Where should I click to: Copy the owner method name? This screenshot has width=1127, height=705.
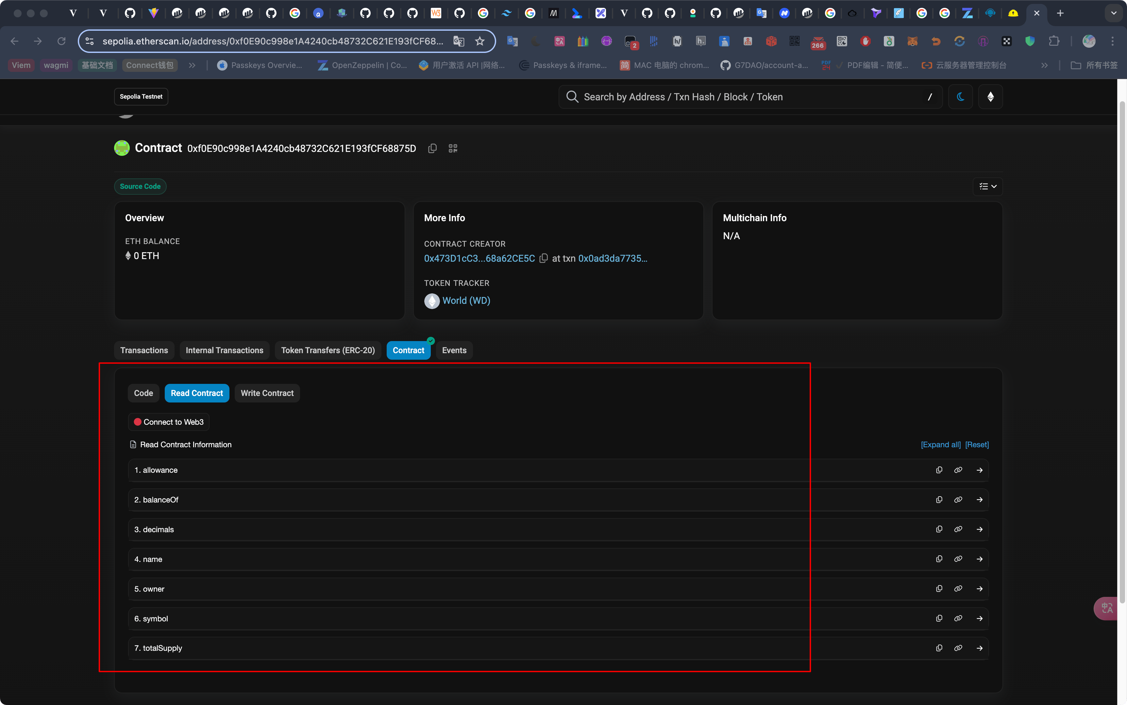[x=939, y=588]
